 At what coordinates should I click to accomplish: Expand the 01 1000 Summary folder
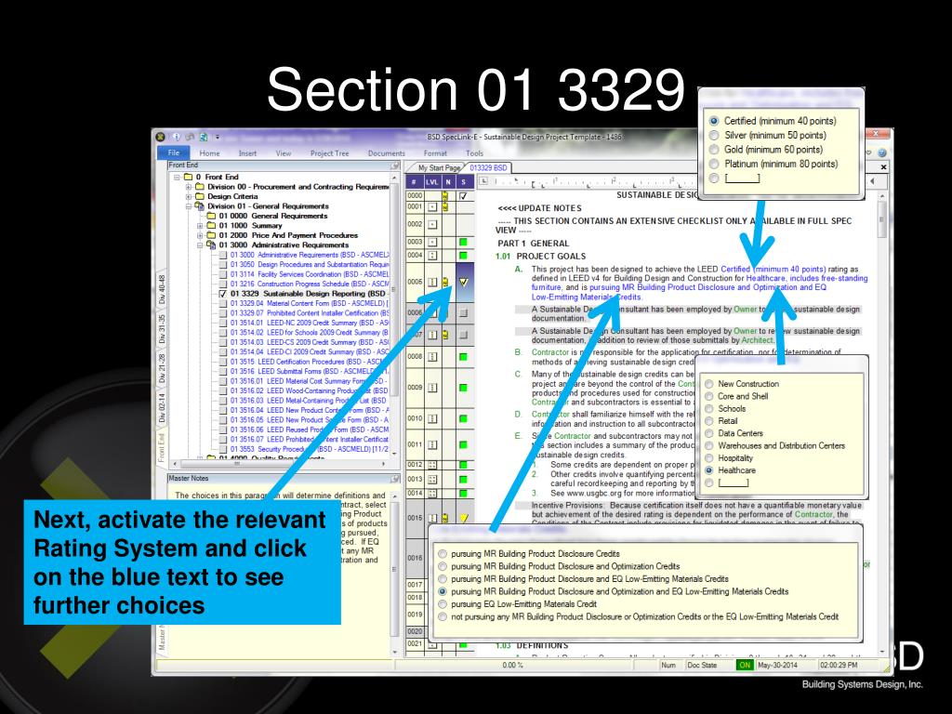pos(200,226)
